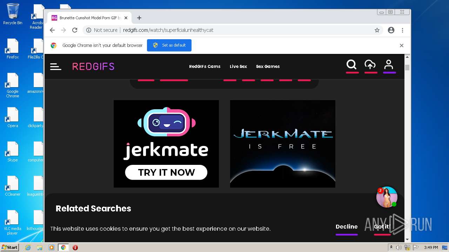Open the Recycle Bin desktop icon

(x=13, y=14)
